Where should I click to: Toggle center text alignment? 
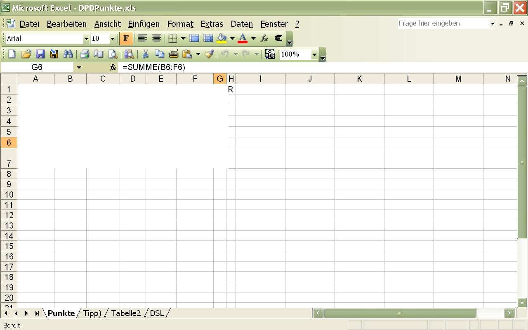coord(157,38)
